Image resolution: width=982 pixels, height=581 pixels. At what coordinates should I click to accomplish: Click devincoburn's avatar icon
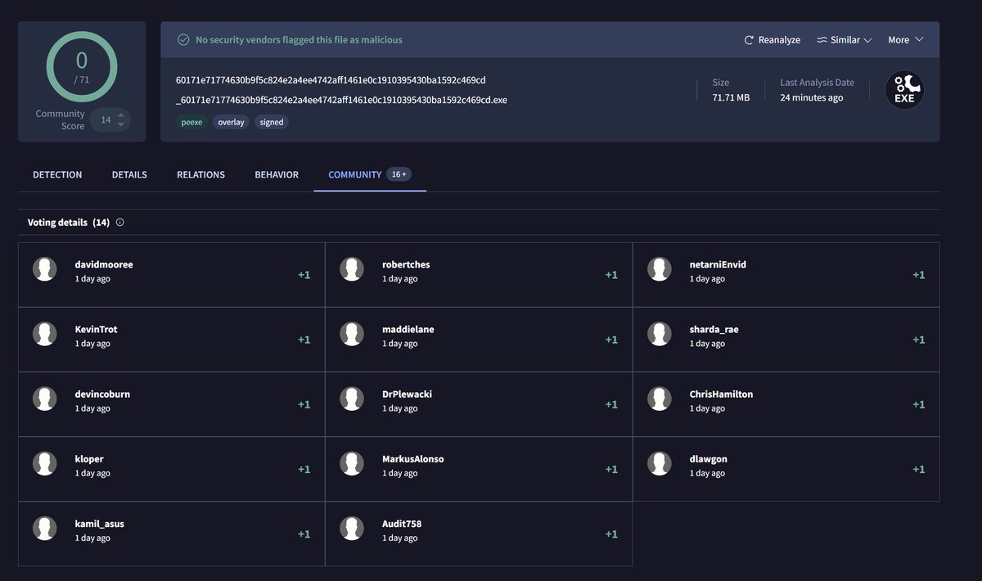(44, 399)
